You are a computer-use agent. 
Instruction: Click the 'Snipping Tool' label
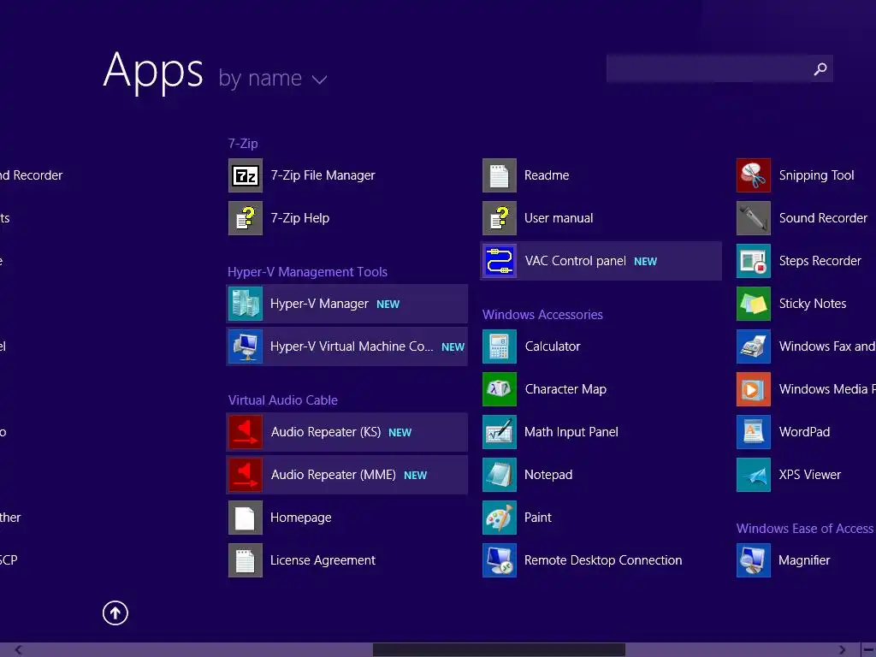tap(817, 175)
